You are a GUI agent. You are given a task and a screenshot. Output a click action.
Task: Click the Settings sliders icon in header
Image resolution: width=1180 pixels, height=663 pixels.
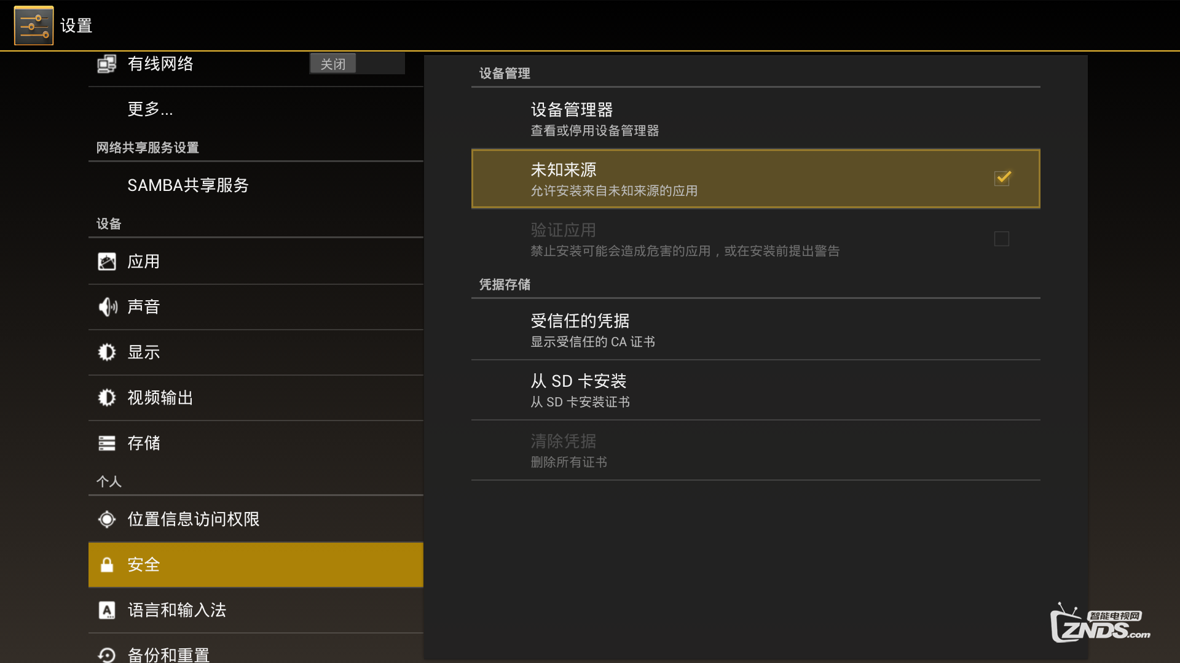[34, 26]
